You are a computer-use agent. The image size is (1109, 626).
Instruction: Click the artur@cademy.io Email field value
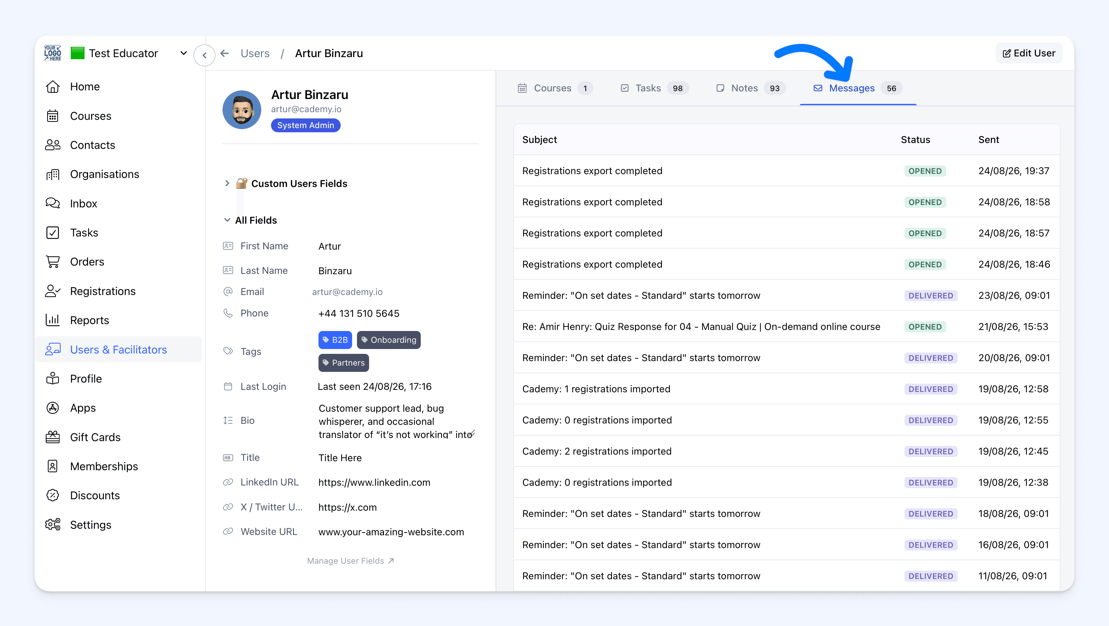click(347, 292)
